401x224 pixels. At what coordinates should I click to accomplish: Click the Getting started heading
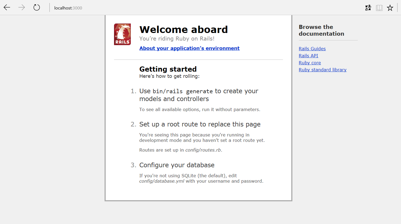point(168,69)
